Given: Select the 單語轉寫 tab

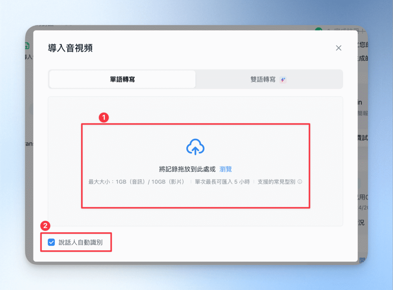Looking at the screenshot, I should coord(122,79).
